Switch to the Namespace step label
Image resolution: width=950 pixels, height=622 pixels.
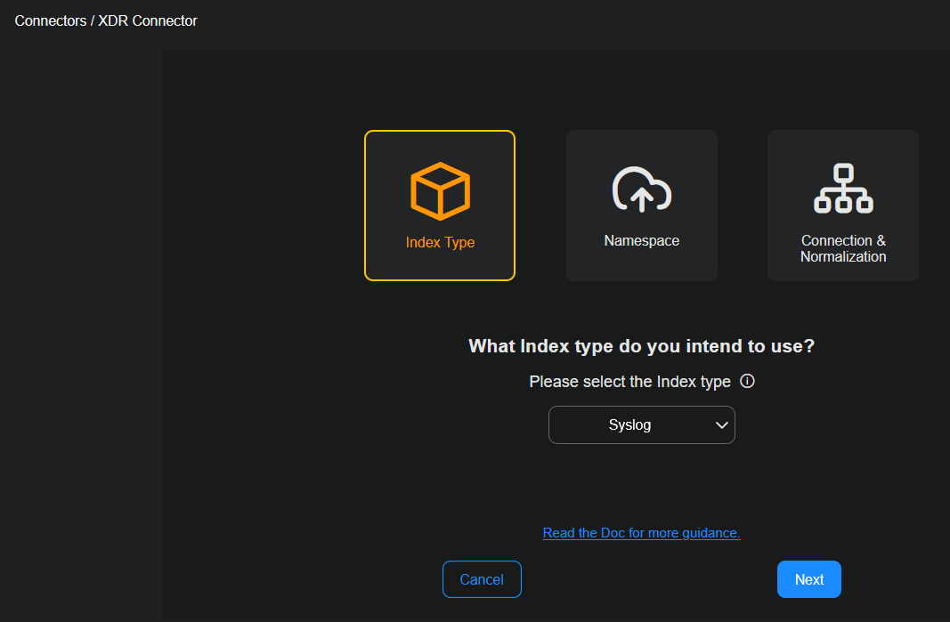coord(641,240)
